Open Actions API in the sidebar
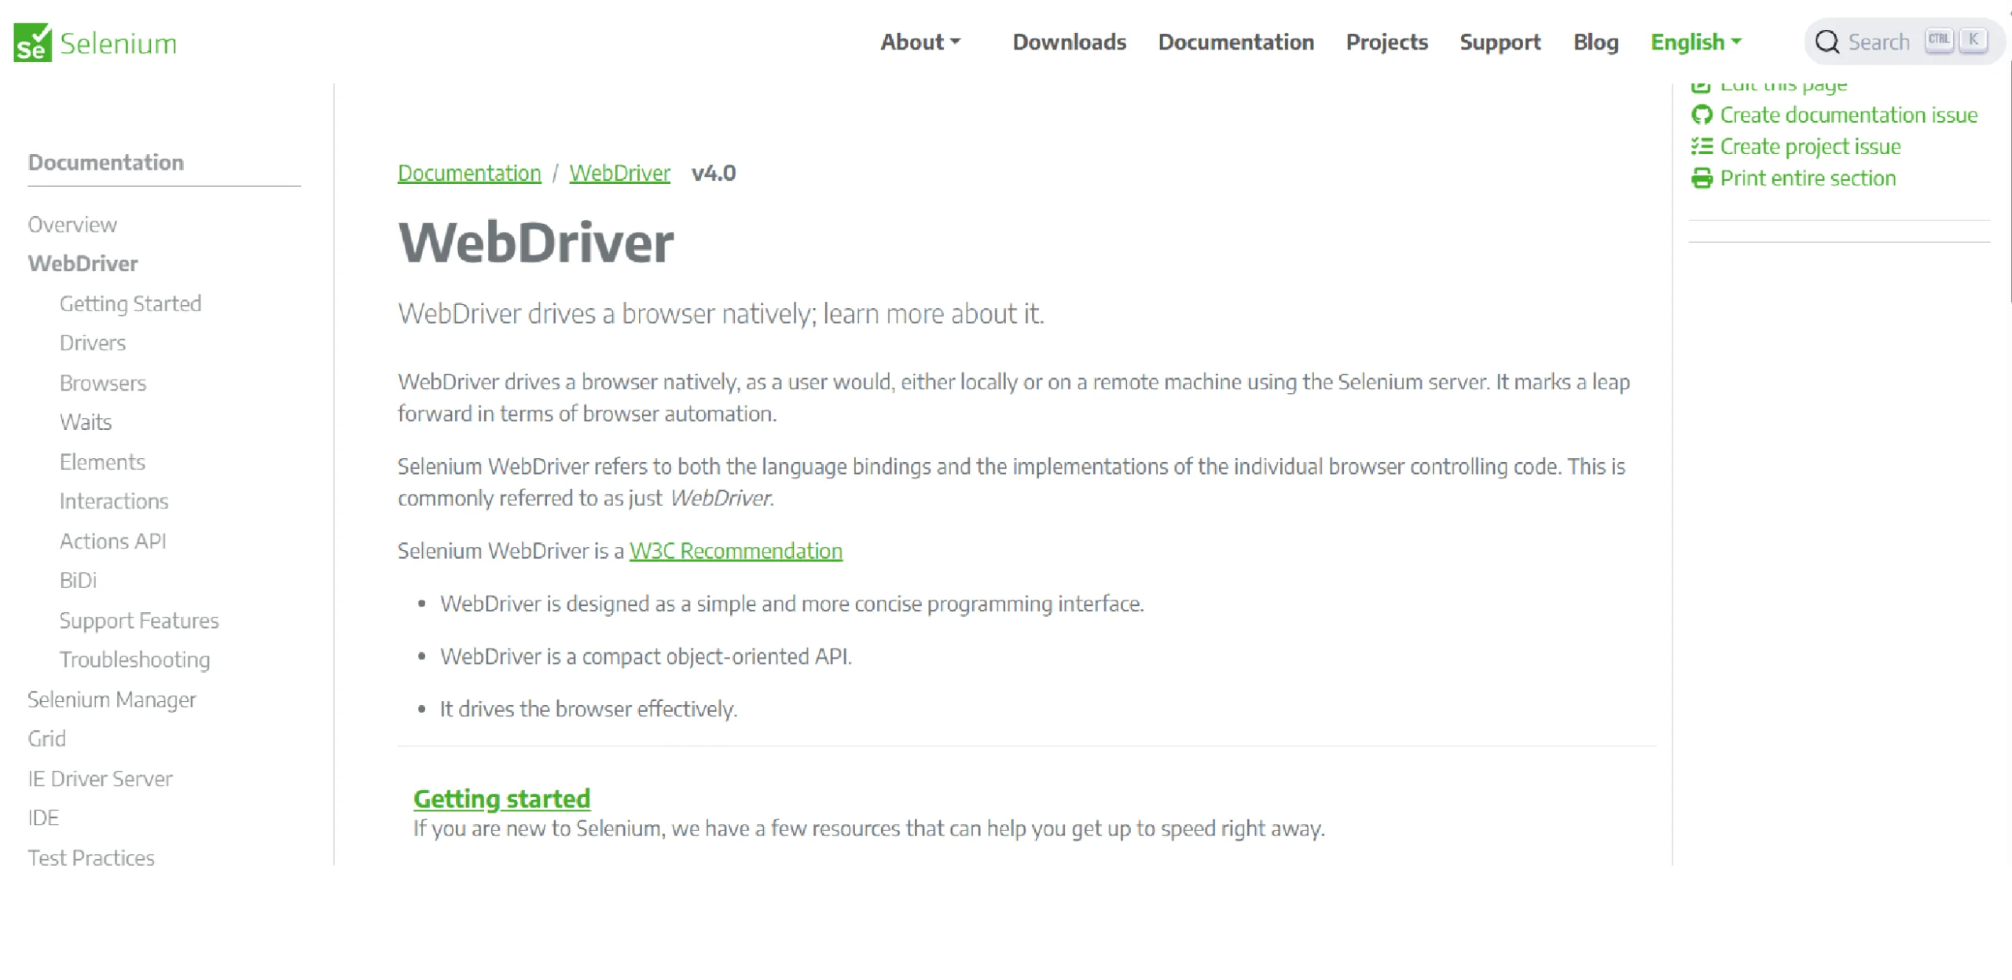The width and height of the screenshot is (2012, 980). 113,541
